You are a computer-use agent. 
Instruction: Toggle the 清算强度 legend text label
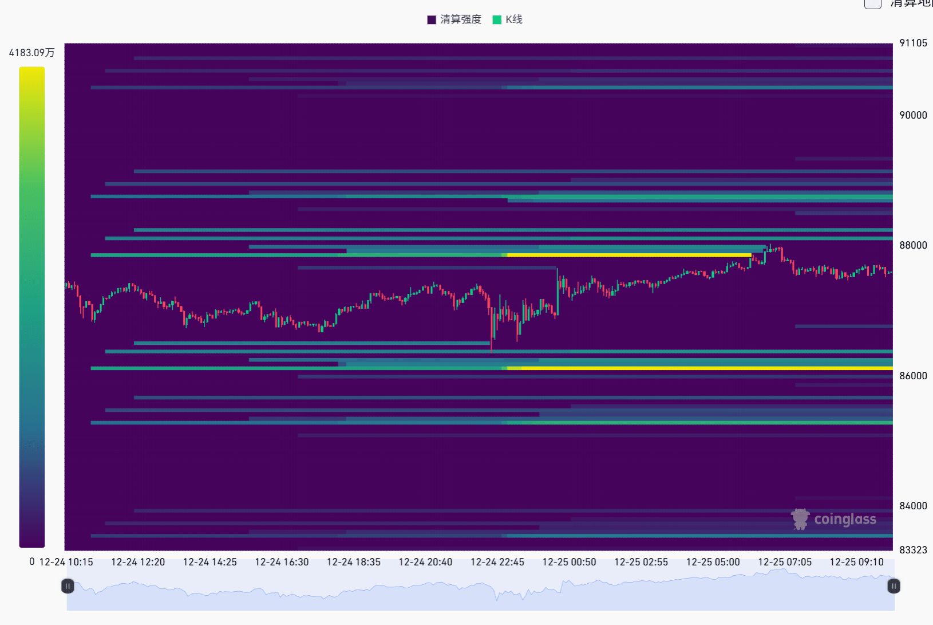point(461,20)
